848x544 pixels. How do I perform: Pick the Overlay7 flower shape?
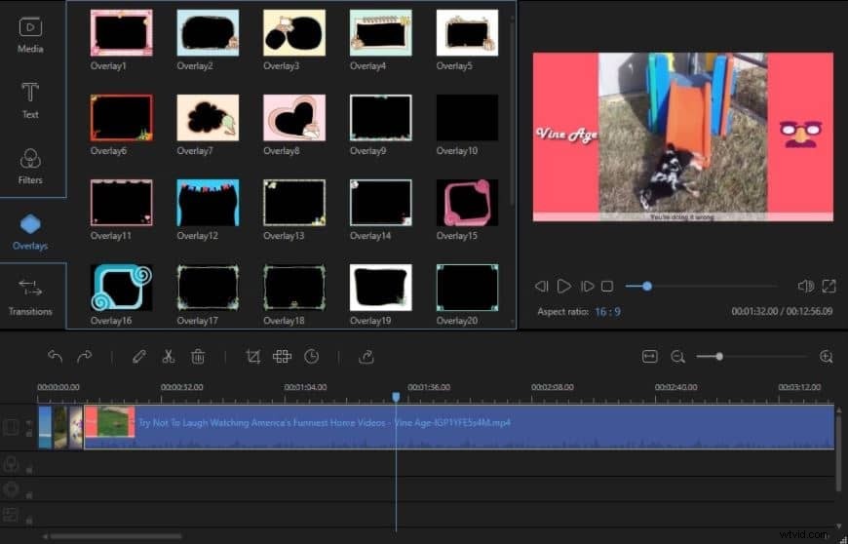pyautogui.click(x=208, y=117)
